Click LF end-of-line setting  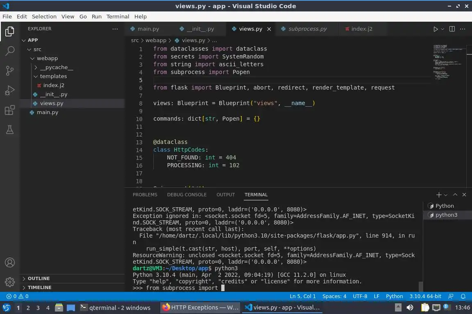pos(376,296)
